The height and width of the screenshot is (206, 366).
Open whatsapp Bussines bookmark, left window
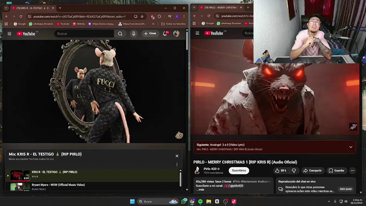[41, 24]
